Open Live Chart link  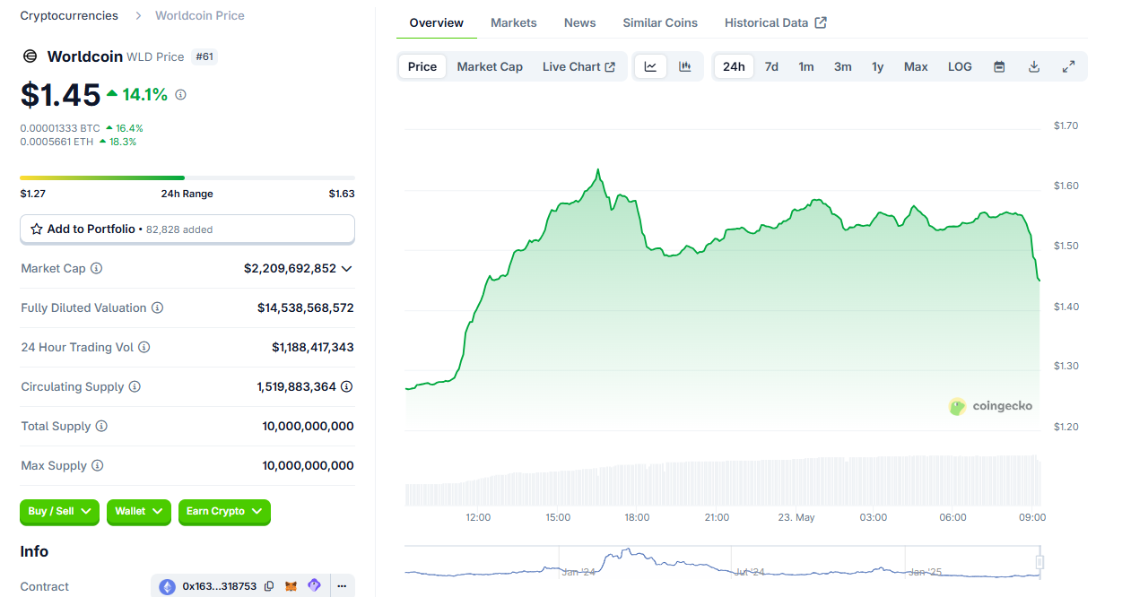pos(579,66)
